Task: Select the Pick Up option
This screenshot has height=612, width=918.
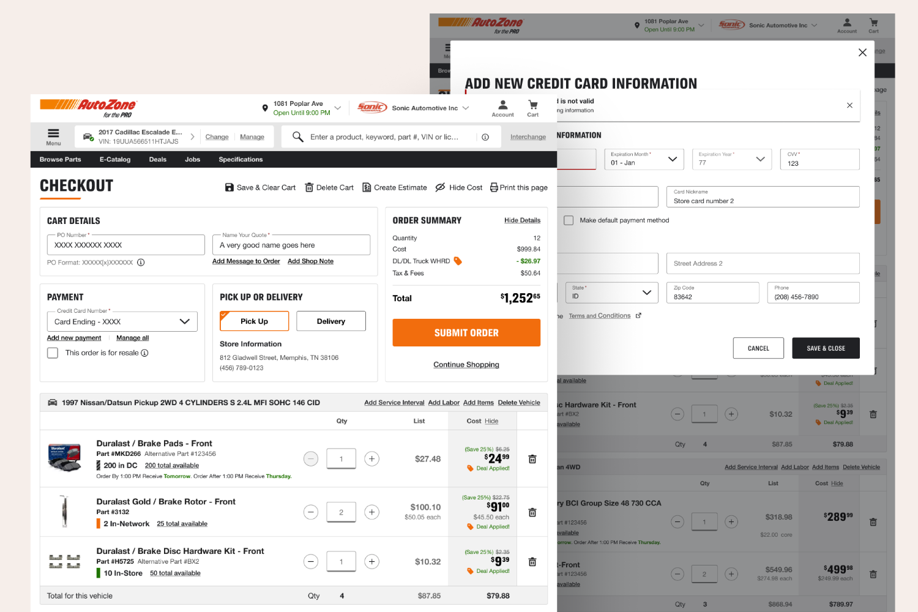Action: pos(254,321)
